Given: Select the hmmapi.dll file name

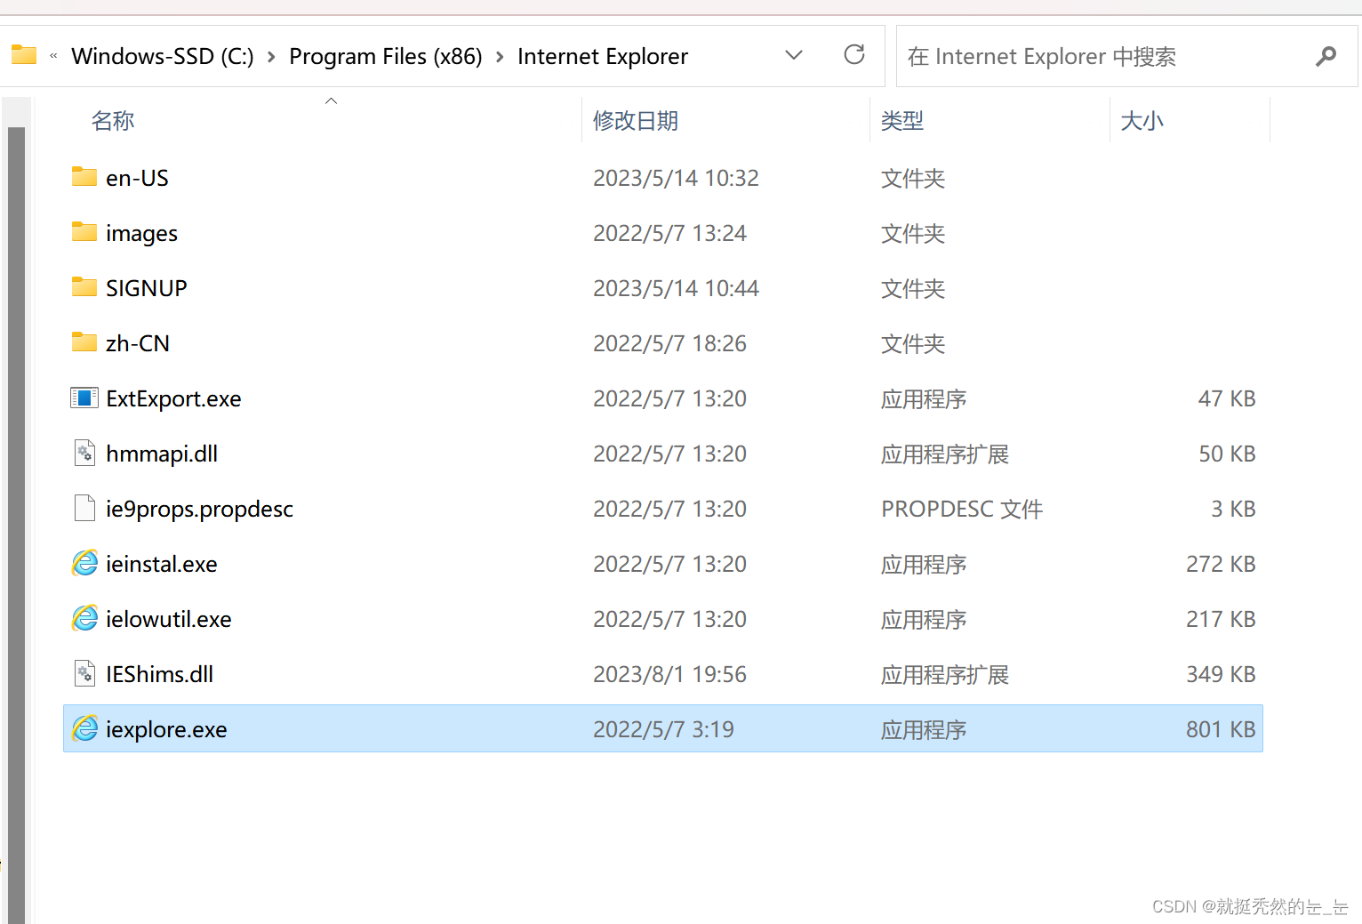Looking at the screenshot, I should (x=162, y=454).
